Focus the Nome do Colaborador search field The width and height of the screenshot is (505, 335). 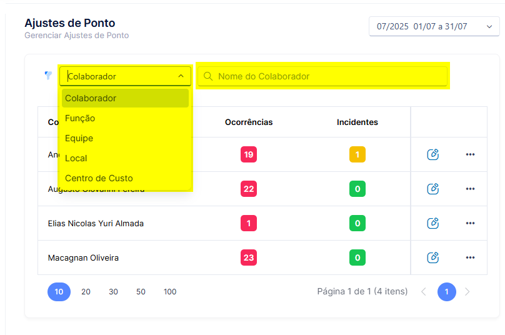coord(322,76)
